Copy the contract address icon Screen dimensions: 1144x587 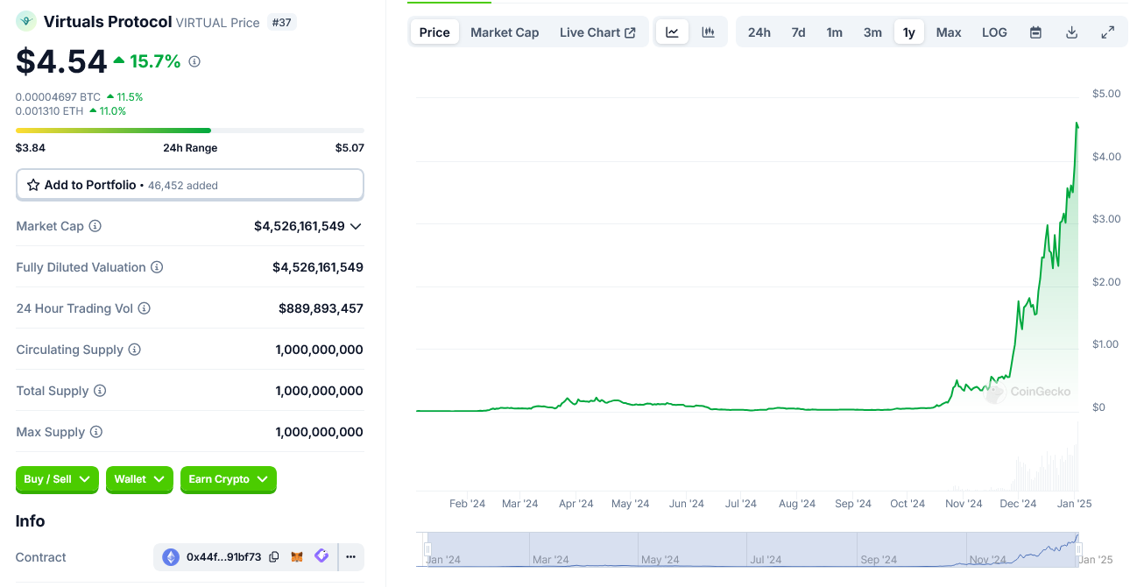click(274, 556)
